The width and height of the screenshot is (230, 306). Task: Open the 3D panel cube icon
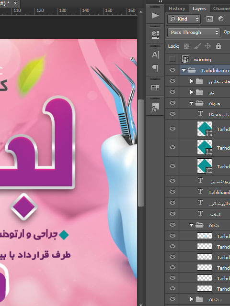155,35
